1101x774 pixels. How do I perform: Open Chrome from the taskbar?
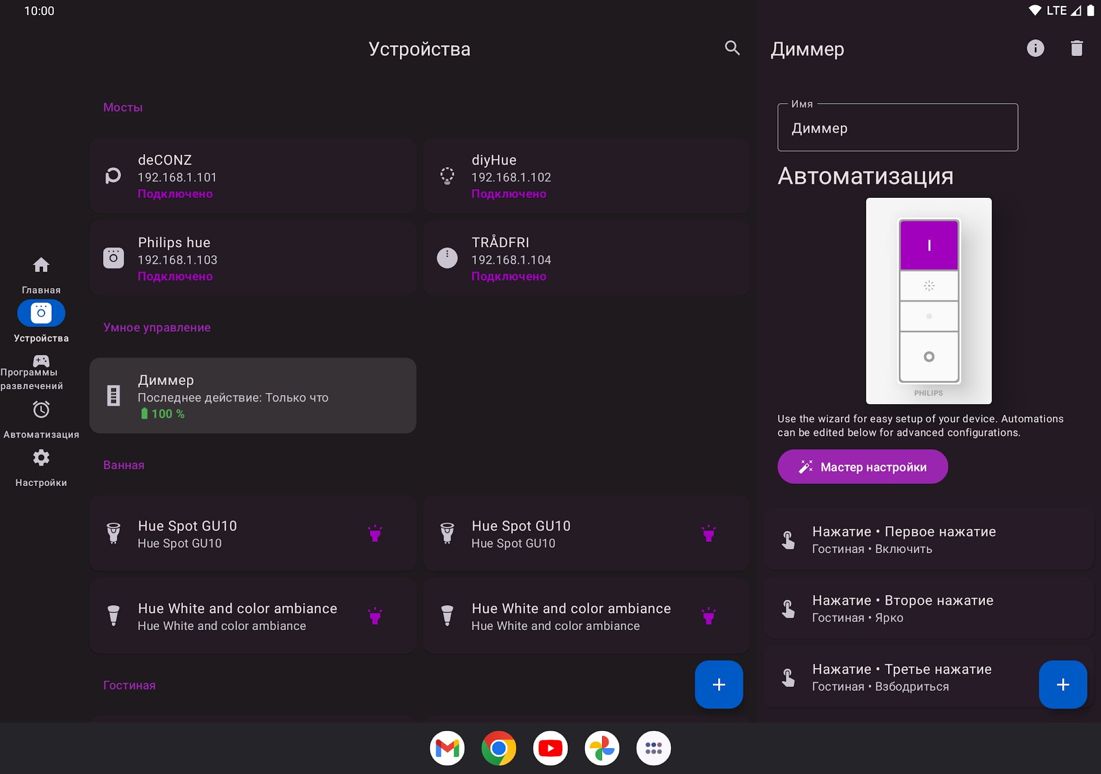498,748
